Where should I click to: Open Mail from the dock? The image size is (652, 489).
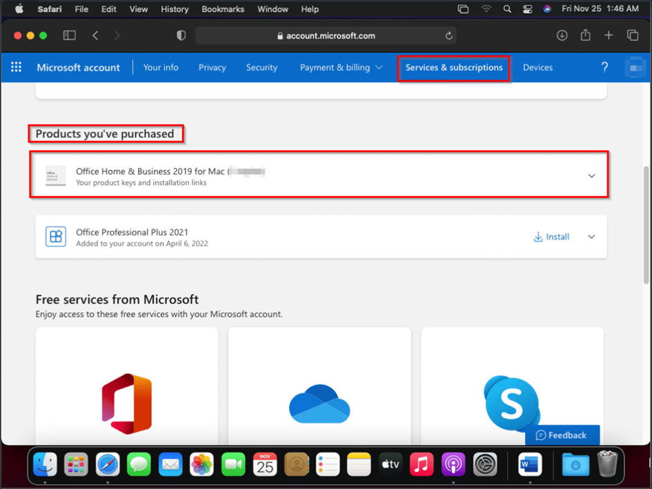point(170,464)
